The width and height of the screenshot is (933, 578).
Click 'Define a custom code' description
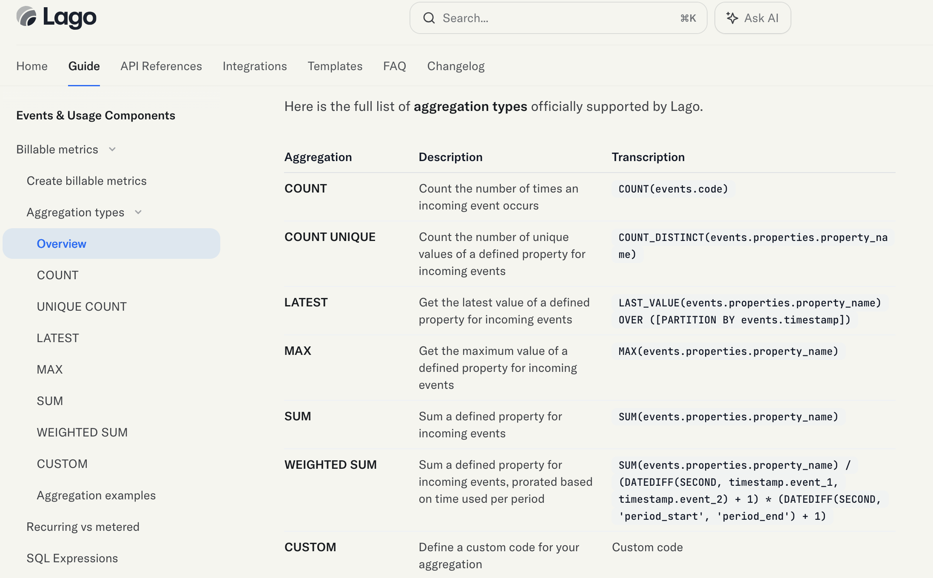499,555
